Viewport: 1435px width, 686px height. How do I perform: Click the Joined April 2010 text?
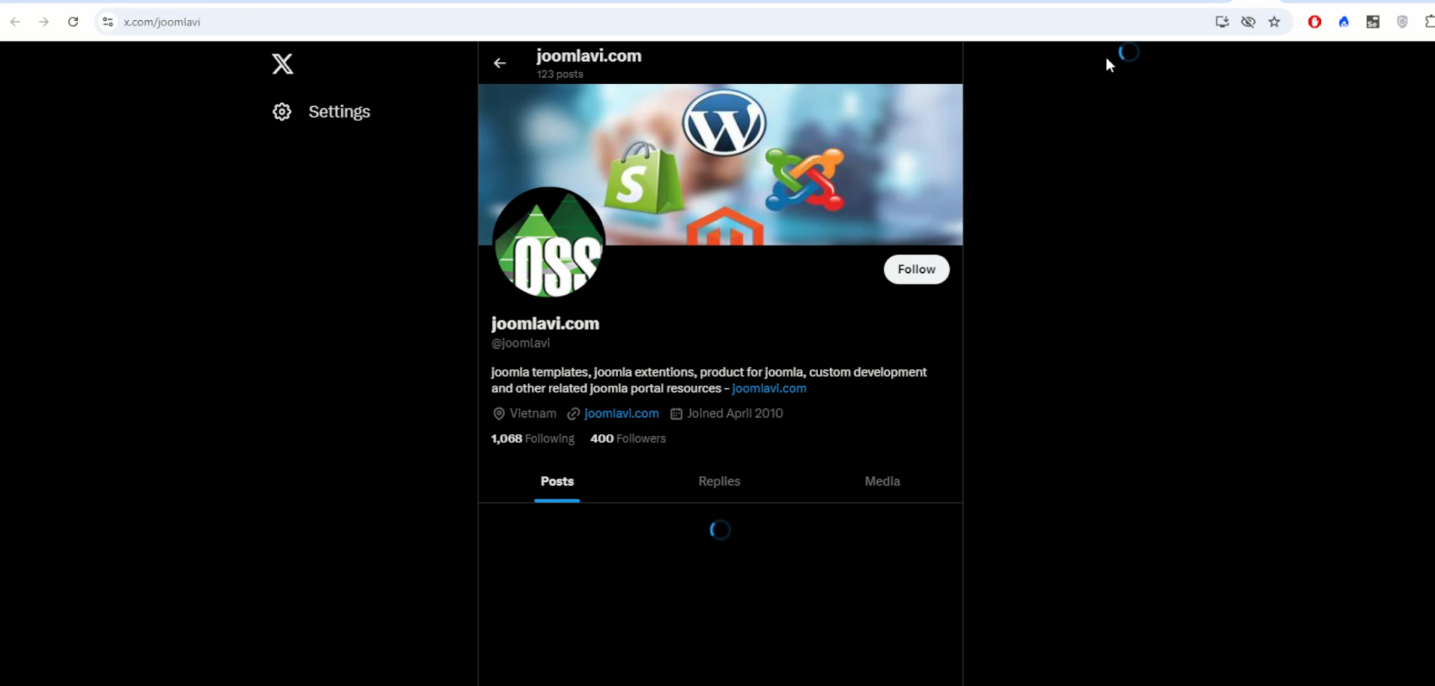point(735,413)
